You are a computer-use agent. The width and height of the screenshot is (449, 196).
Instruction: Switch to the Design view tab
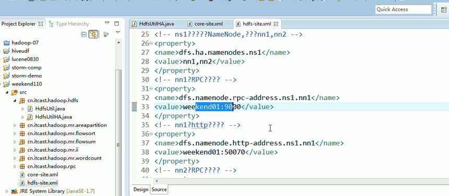[x=141, y=189]
